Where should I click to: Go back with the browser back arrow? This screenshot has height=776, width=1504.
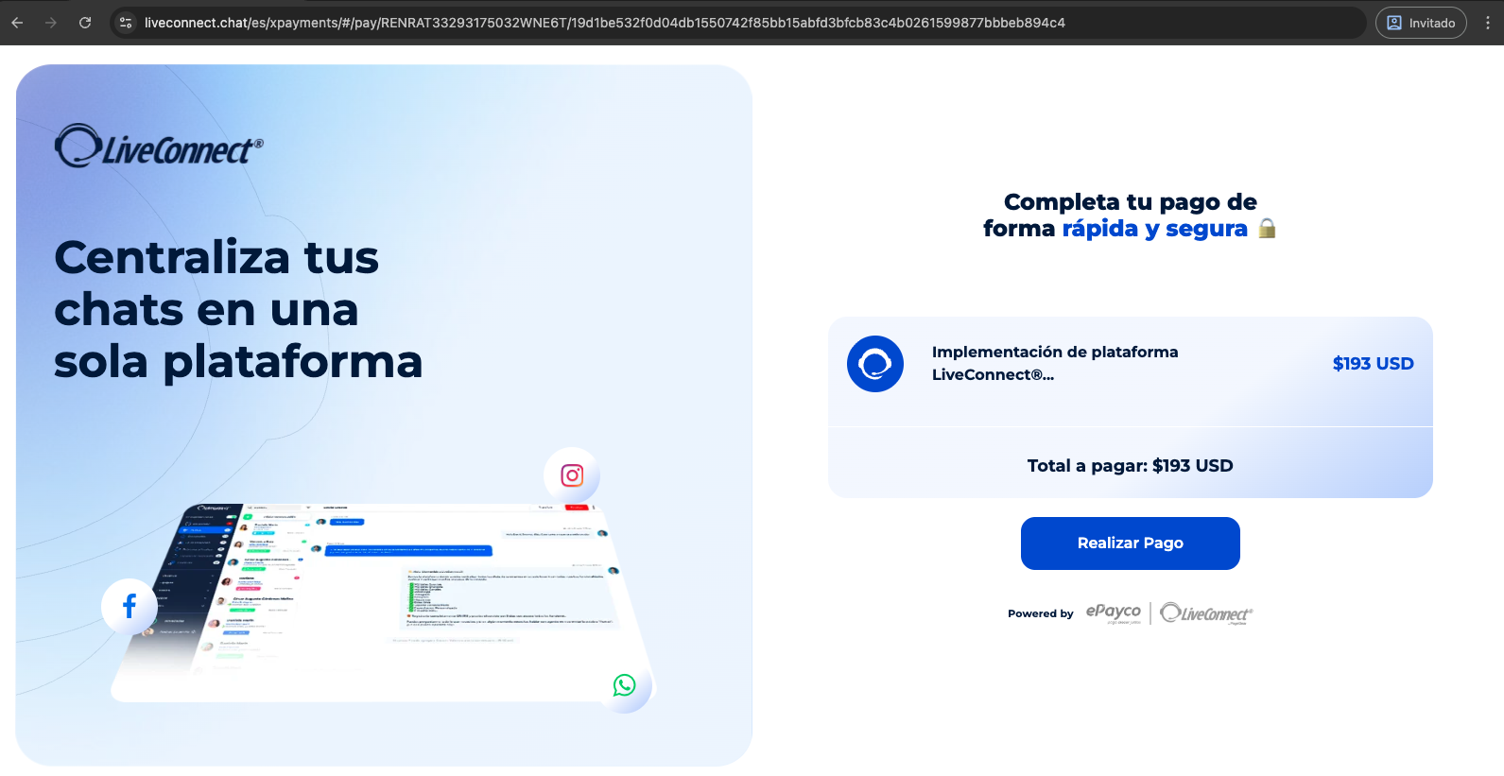pos(17,23)
